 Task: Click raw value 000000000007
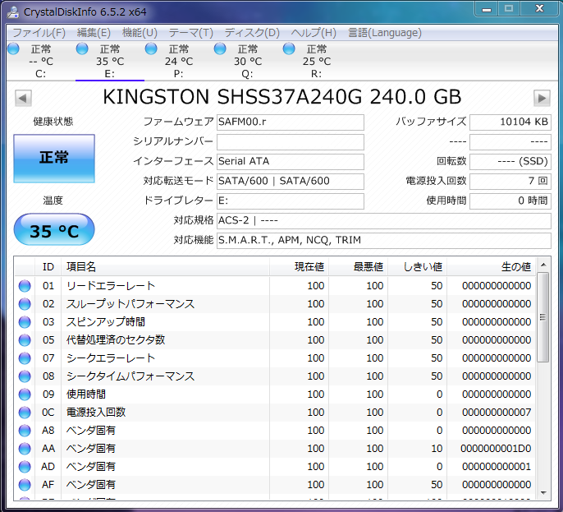(497, 413)
